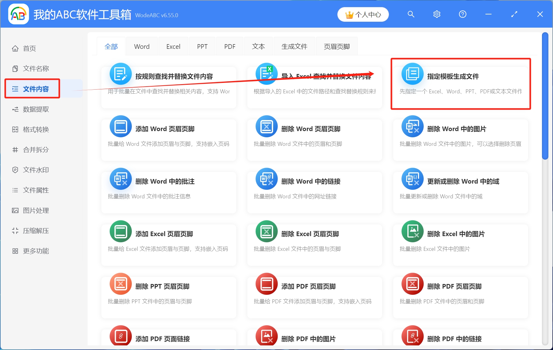The width and height of the screenshot is (553, 350).
Task: Select the 删除 Excel 中的图片 icon
Action: 413,231
